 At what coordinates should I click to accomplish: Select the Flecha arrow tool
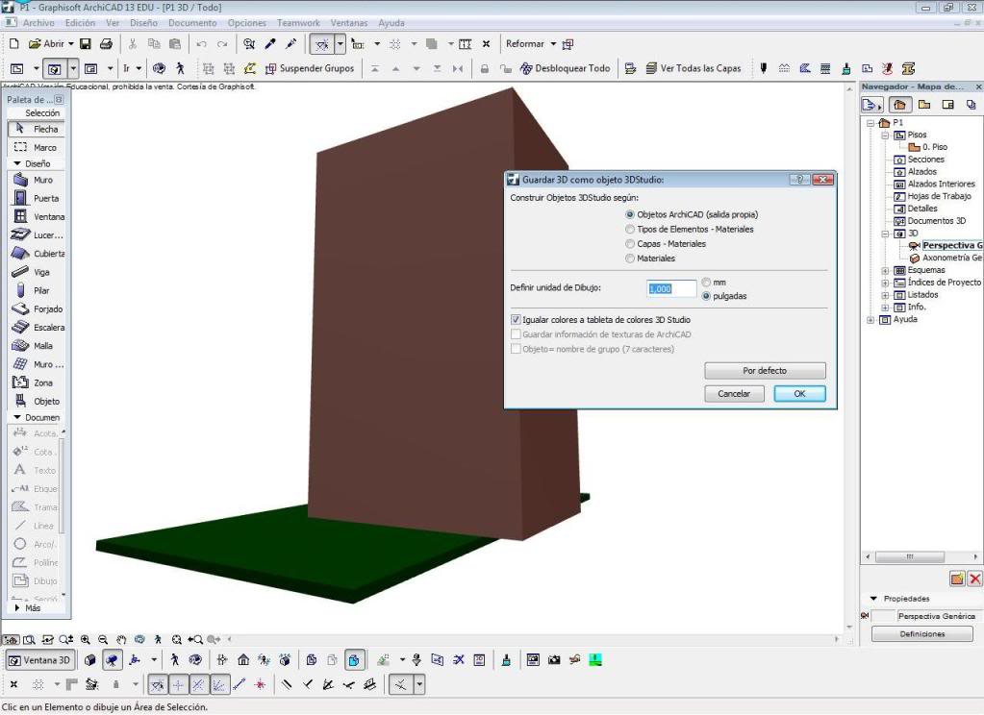pyautogui.click(x=37, y=129)
